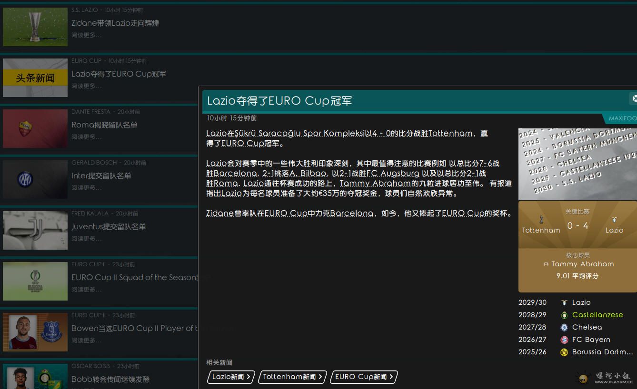This screenshot has width=637, height=389.
Task: Open the Oscar Bobb photo thumbnail
Action: tap(35, 376)
